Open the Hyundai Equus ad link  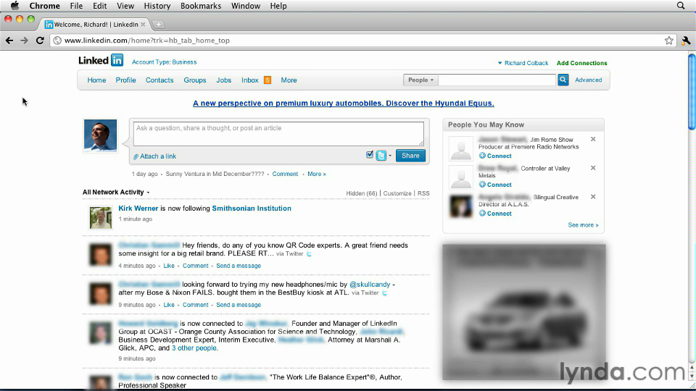click(343, 104)
